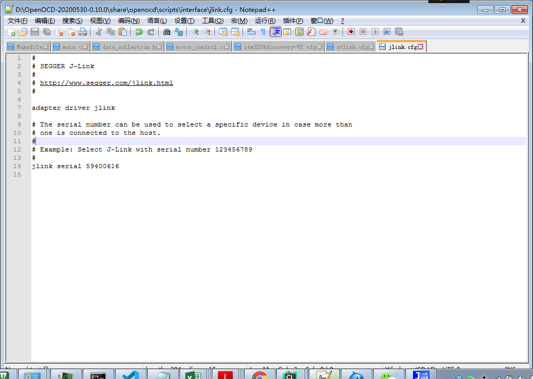Save all open files via Save All icon
The width and height of the screenshot is (533, 379).
tap(46, 32)
